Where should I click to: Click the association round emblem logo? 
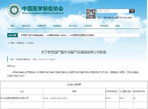(x=14, y=10)
